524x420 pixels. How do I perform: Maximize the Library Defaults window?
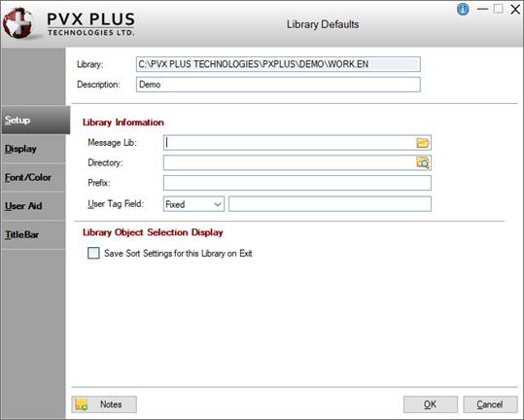499,9
